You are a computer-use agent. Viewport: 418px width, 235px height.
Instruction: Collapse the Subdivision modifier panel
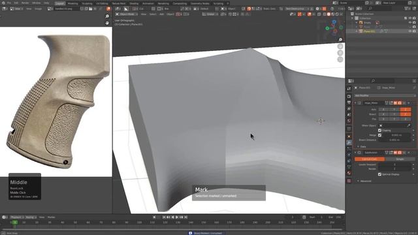click(x=355, y=153)
